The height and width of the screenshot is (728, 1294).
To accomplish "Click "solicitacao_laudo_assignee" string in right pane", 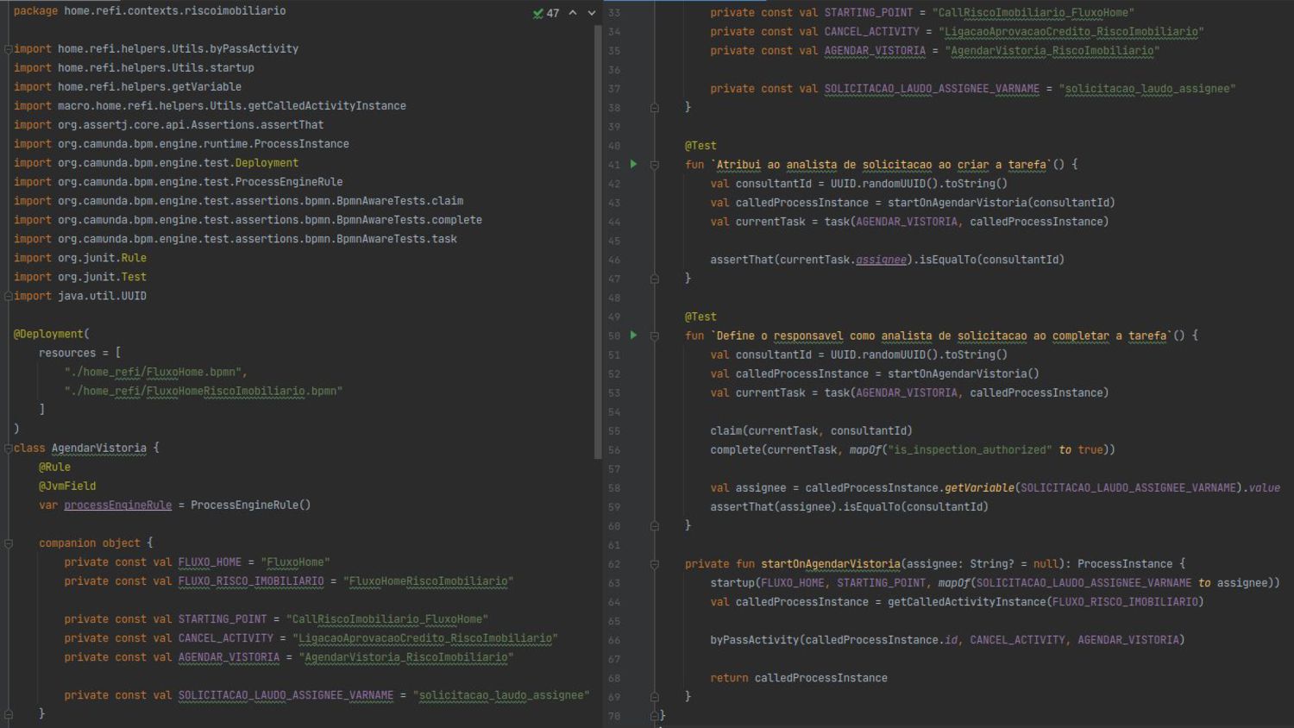I will click(1147, 89).
